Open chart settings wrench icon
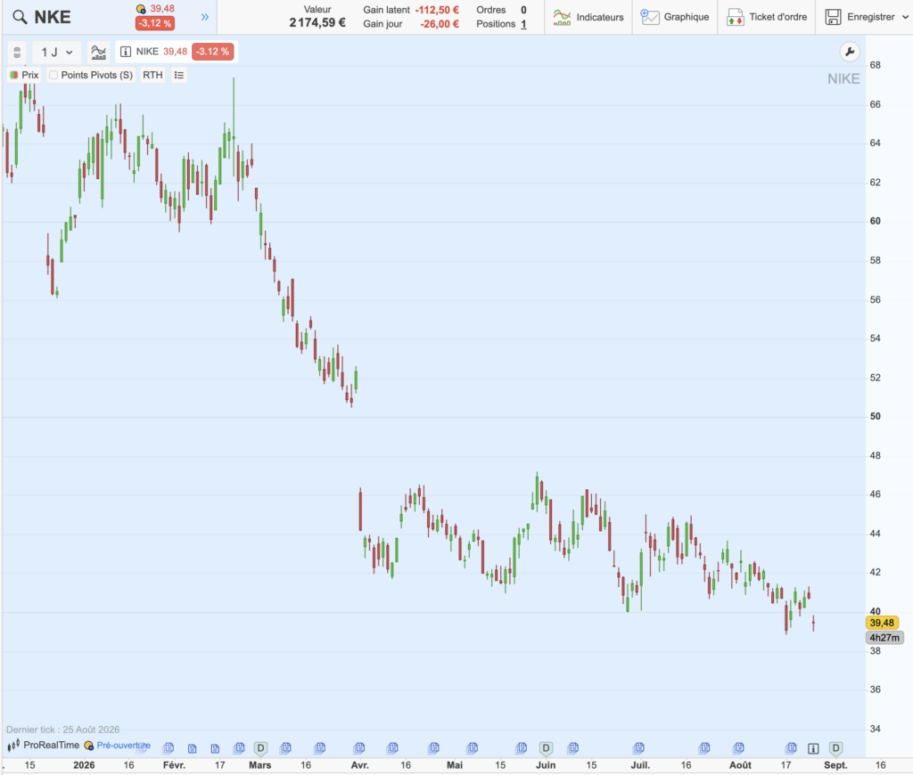 pyautogui.click(x=850, y=52)
